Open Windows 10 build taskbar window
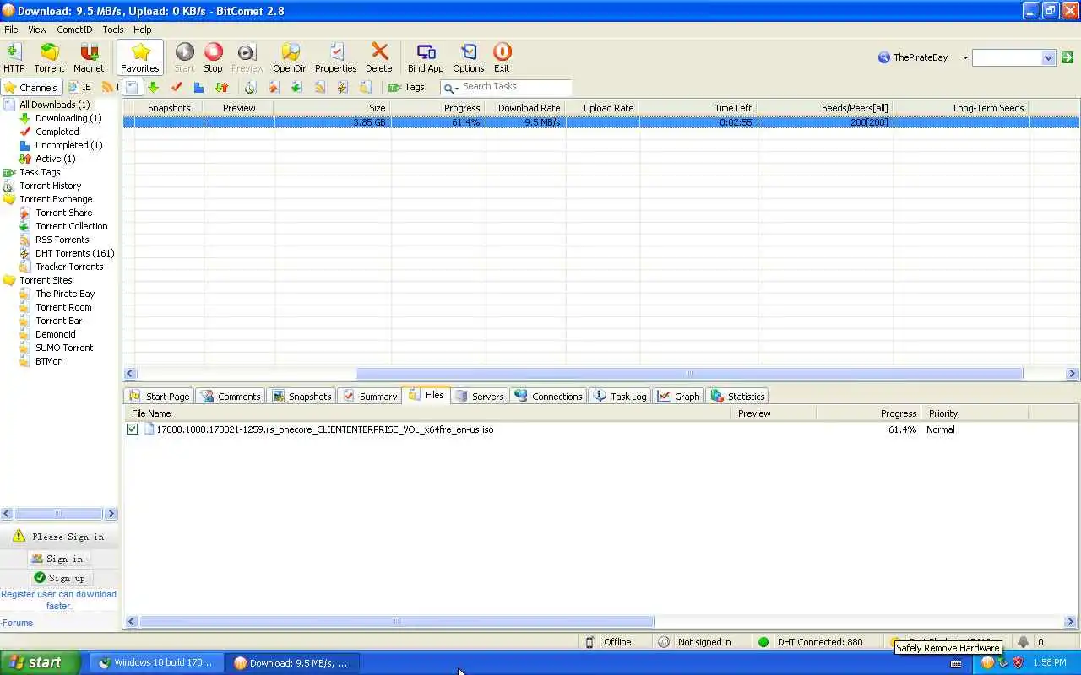This screenshot has width=1081, height=675. pos(156,663)
